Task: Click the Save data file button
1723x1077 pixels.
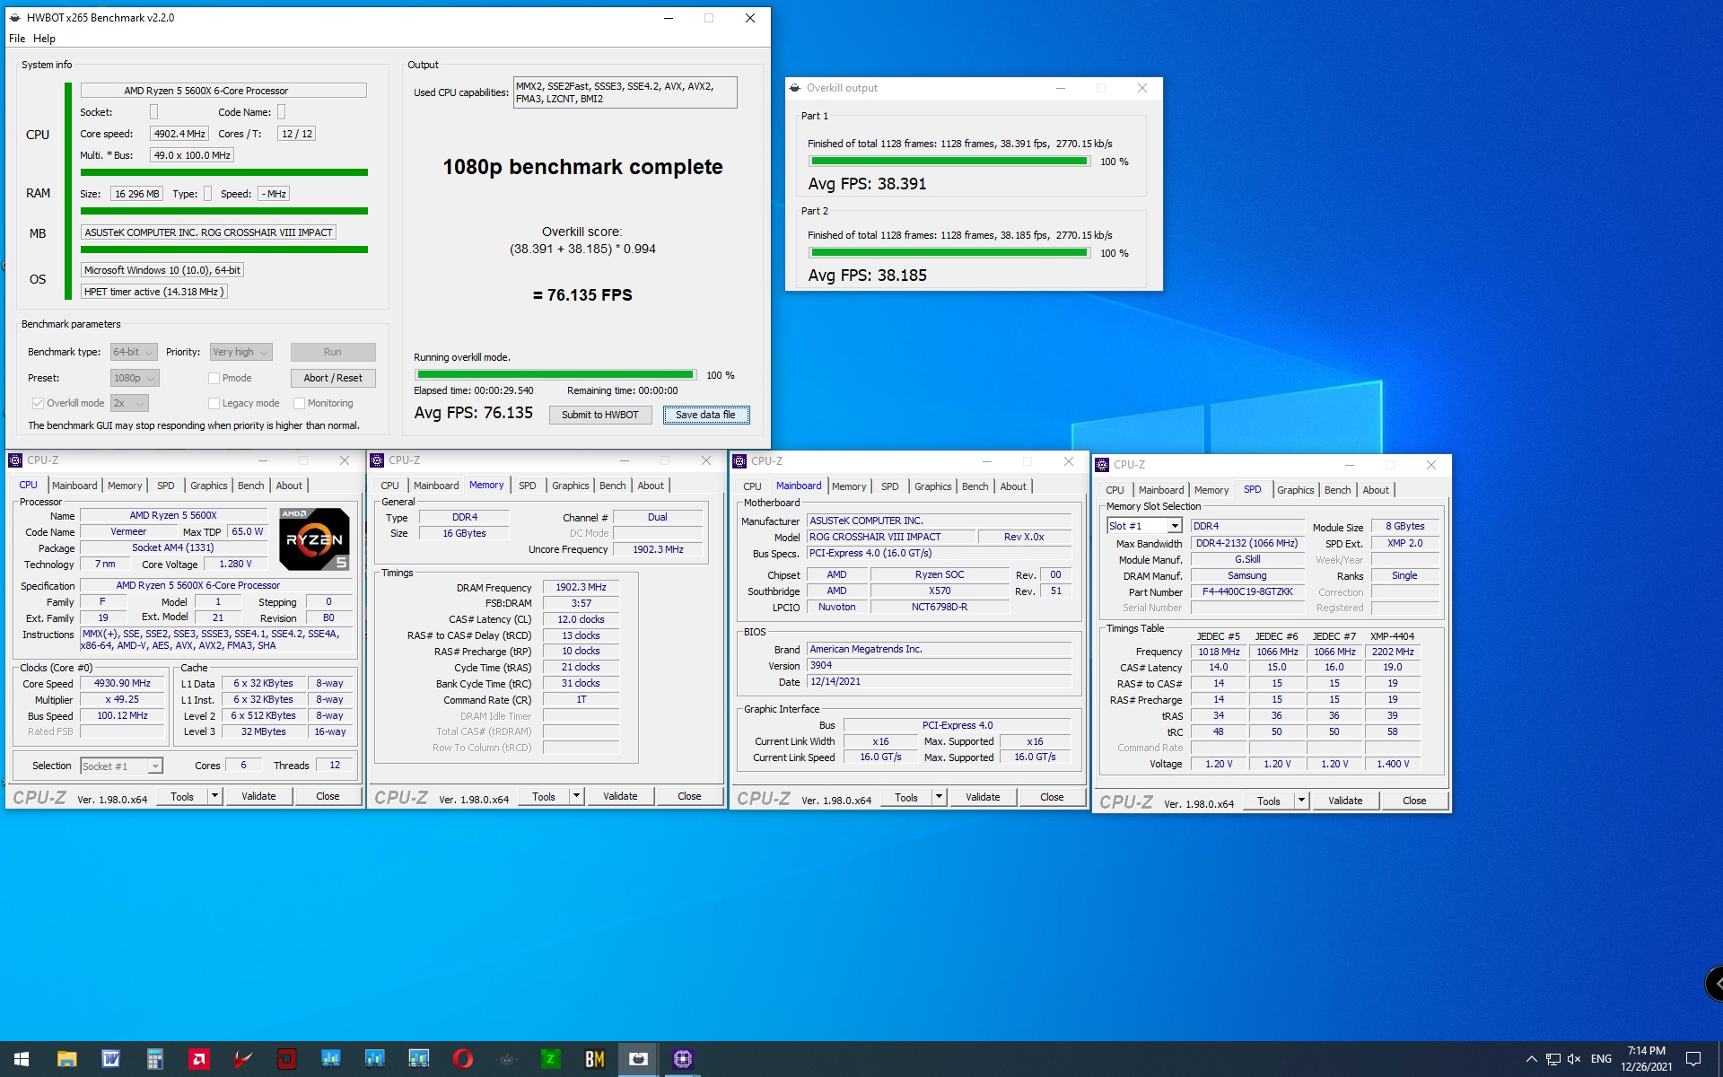Action: 705,415
